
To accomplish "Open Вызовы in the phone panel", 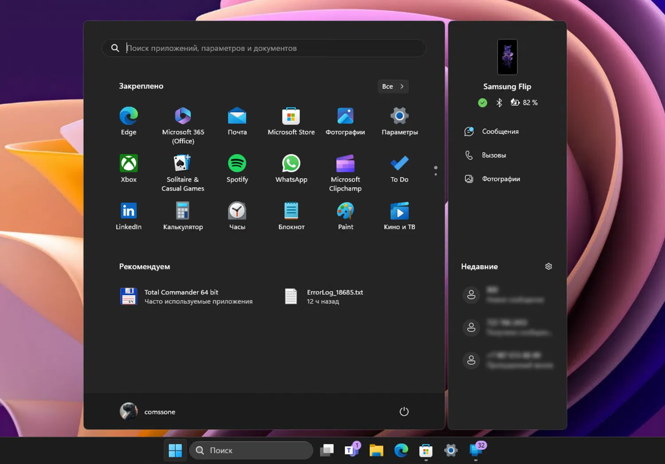I will pyautogui.click(x=486, y=155).
